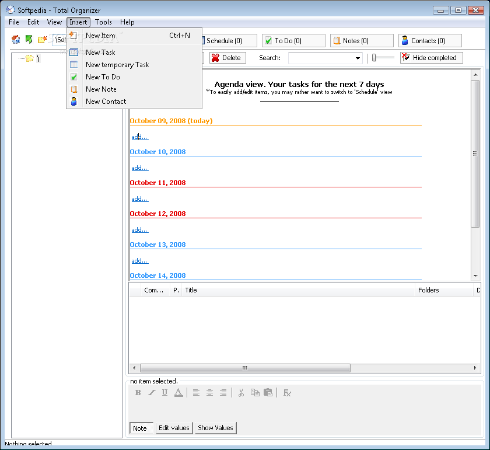
Task: Click the add link under October 10
Action: (139, 168)
